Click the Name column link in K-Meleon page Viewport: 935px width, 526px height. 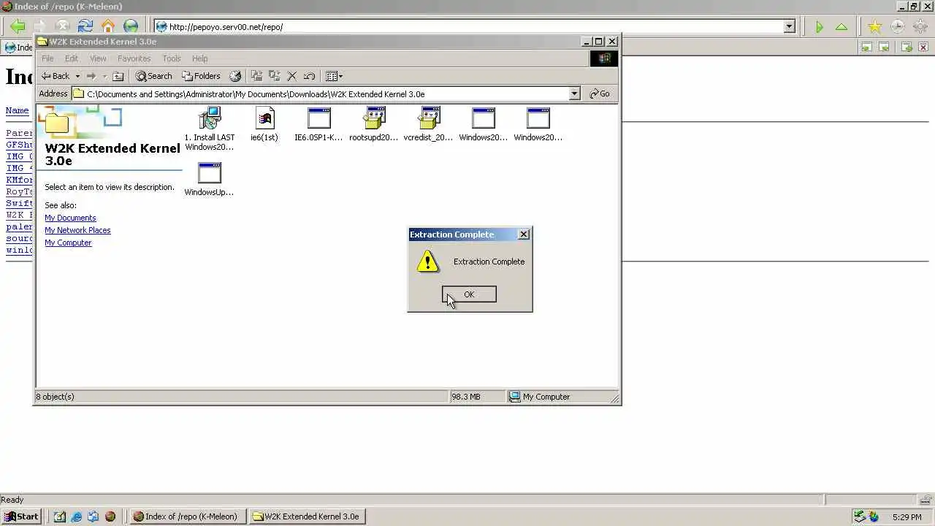point(18,111)
